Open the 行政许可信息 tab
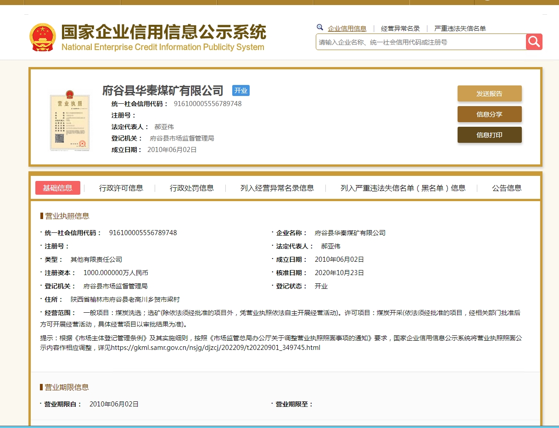Viewport: 559px width, 428px height. tap(121, 188)
